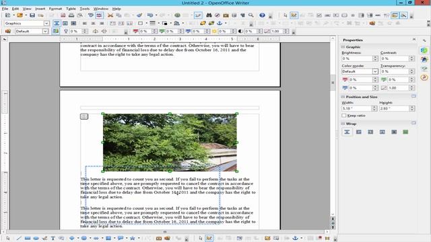
Task: Click the Spellcheck icon in the standard toolbar
Action: (91, 15)
